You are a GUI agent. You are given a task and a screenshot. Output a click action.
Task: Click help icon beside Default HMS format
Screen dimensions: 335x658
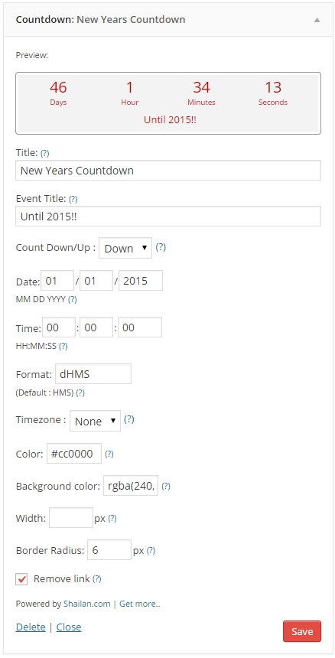80,393
